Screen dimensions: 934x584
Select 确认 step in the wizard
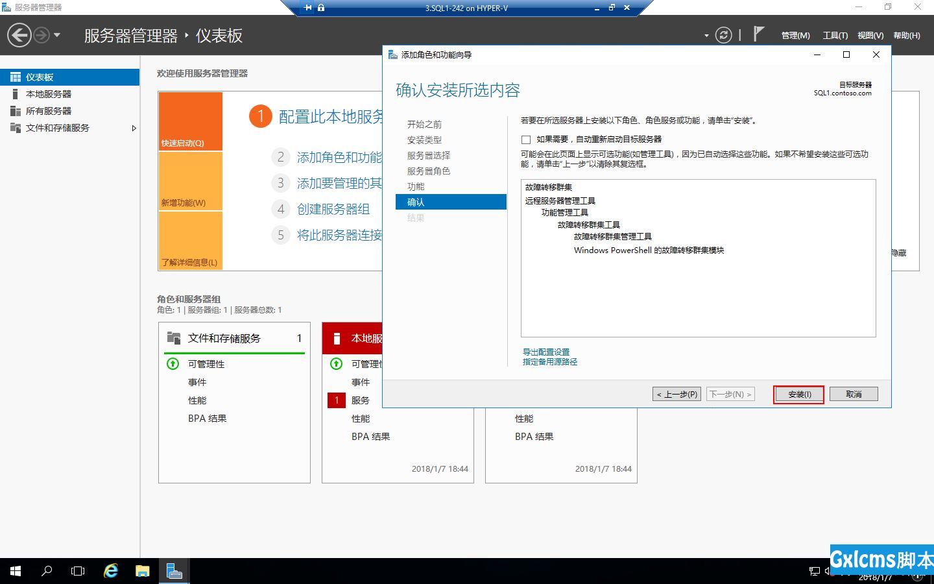tap(451, 202)
